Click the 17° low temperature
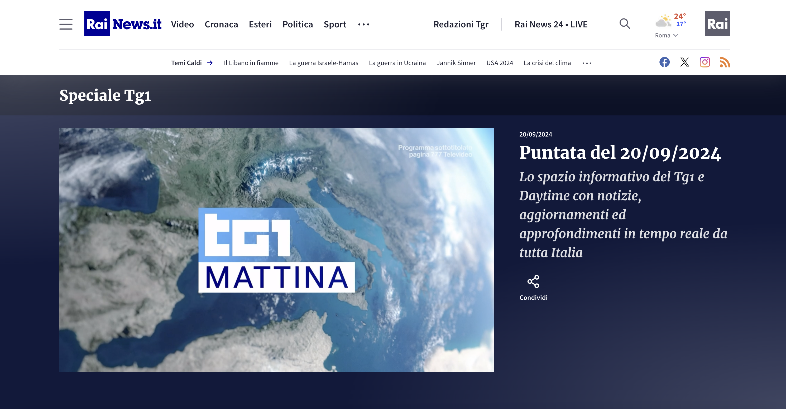786x409 pixels. click(681, 24)
